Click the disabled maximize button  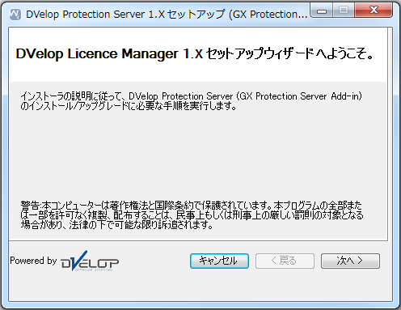344,11
